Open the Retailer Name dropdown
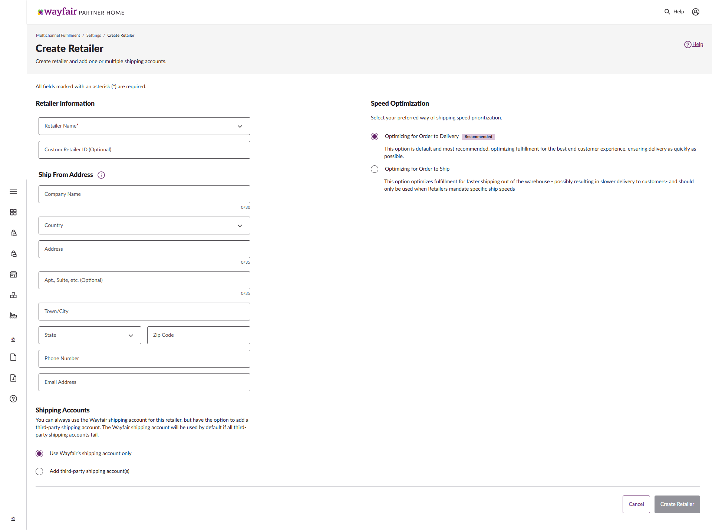The image size is (712, 530). (144, 126)
